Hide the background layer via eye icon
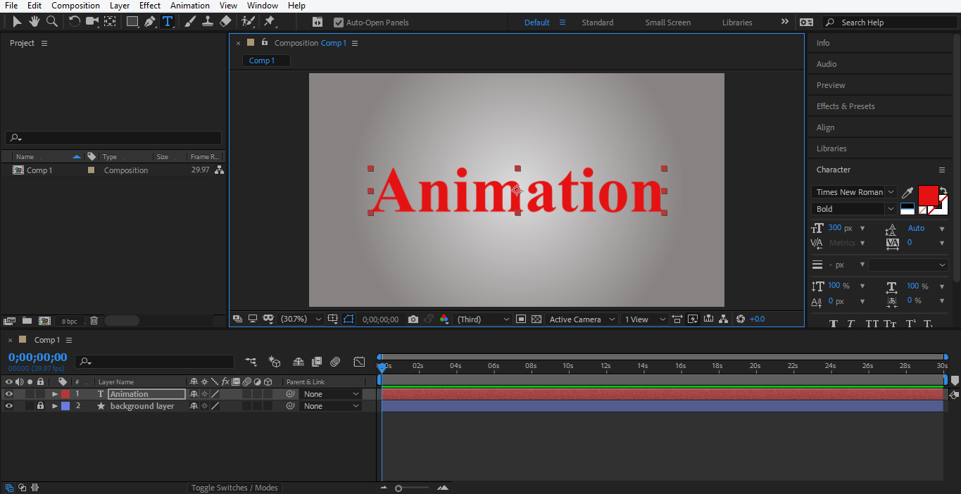The height and width of the screenshot is (494, 961). tap(9, 406)
